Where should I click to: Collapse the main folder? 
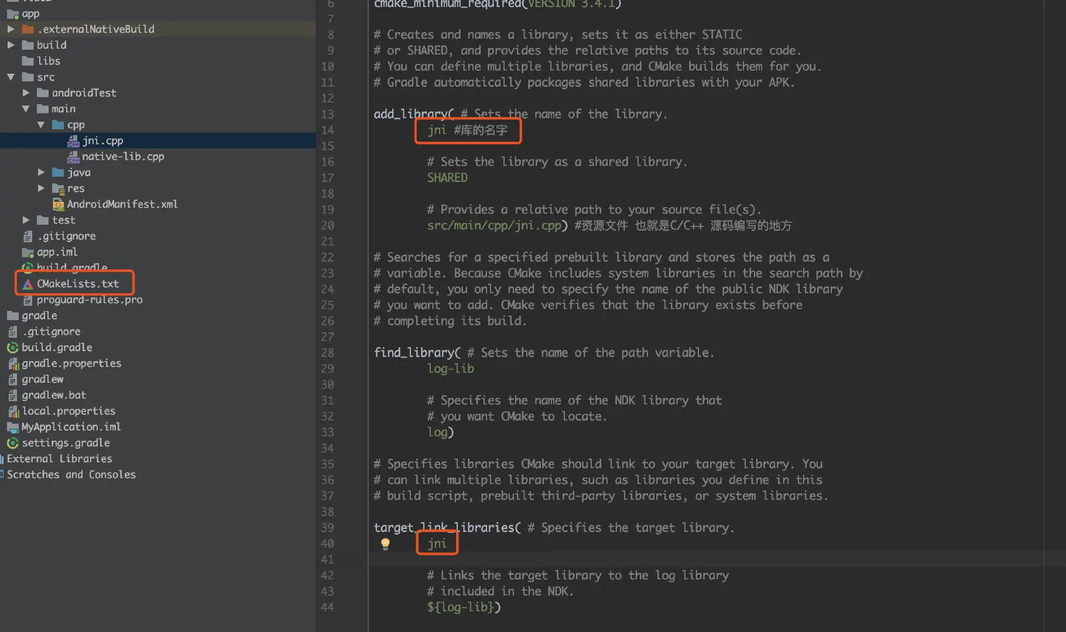click(x=26, y=109)
